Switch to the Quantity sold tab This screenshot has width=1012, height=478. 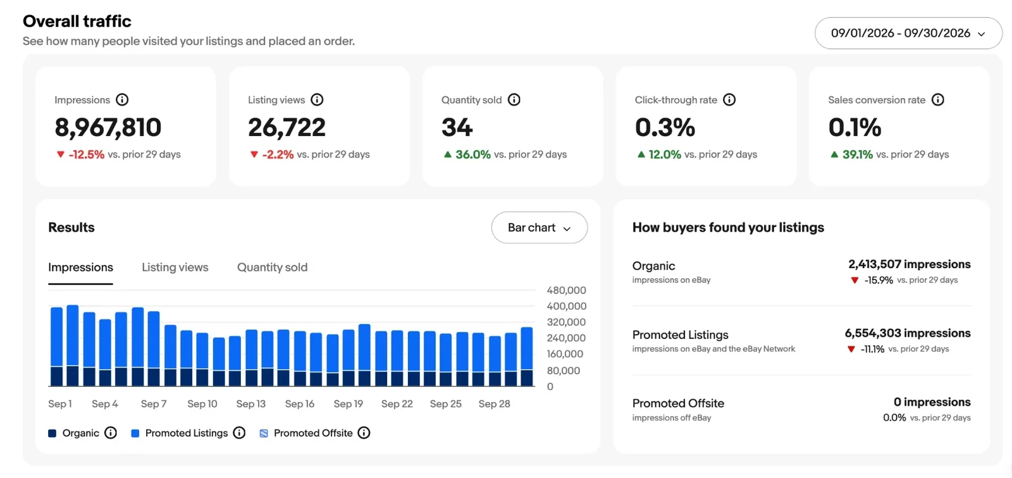click(272, 267)
